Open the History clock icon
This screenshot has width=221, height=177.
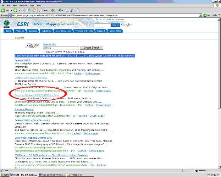pyautogui.click(x=53, y=10)
